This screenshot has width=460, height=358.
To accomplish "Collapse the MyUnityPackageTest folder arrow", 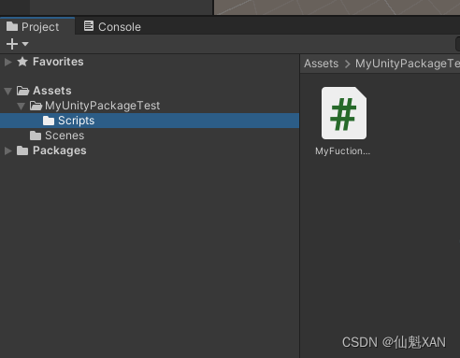I will (21, 106).
